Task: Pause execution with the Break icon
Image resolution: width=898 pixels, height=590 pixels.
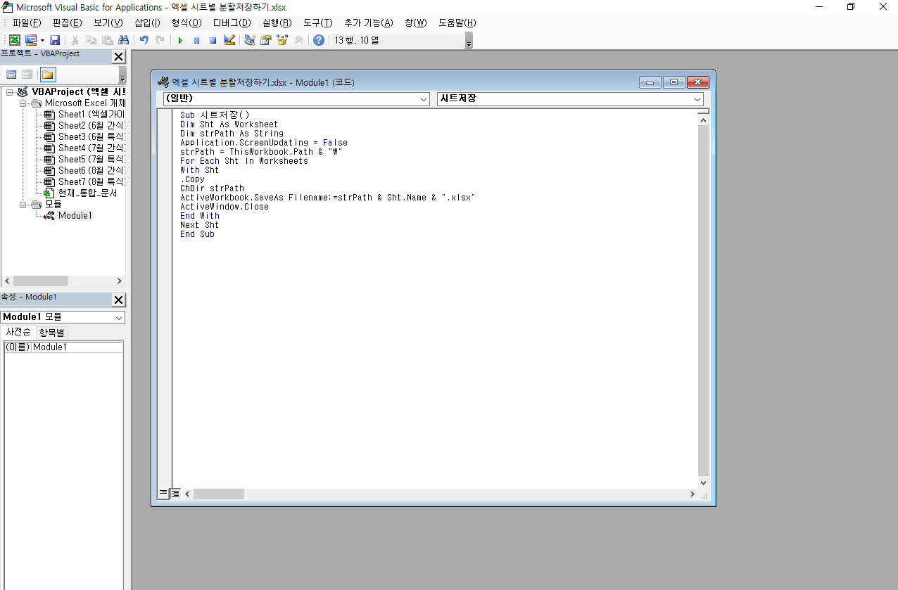Action: coord(196,40)
